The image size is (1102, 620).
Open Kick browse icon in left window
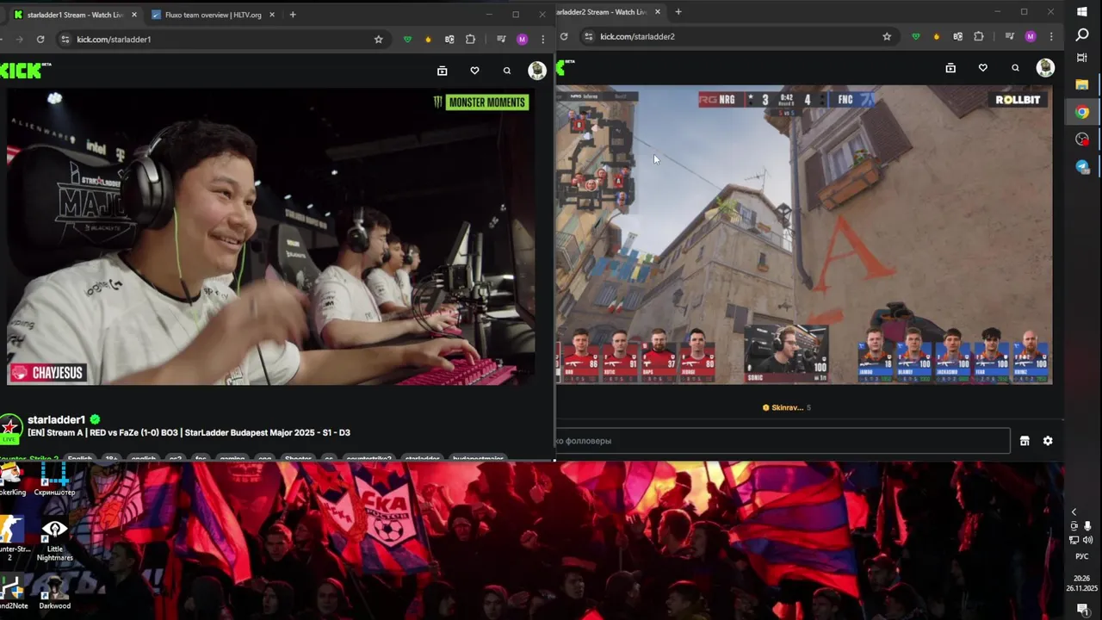tap(442, 71)
